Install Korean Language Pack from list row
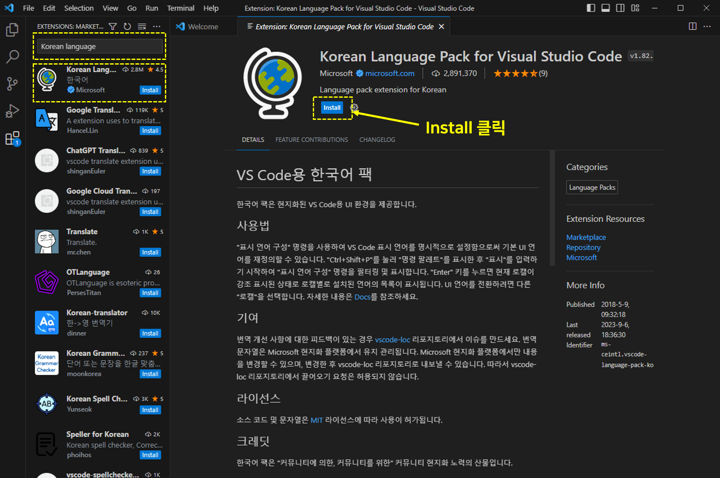This screenshot has height=478, width=720. (150, 90)
